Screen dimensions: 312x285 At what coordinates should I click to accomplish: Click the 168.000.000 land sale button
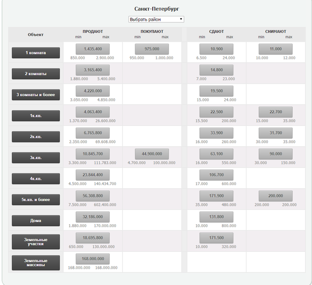[x=93, y=258]
